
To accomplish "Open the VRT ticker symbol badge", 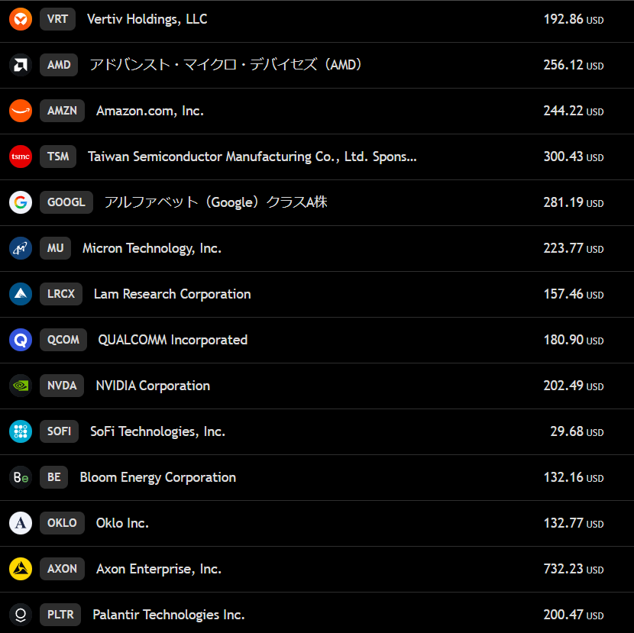I will pyautogui.click(x=57, y=19).
